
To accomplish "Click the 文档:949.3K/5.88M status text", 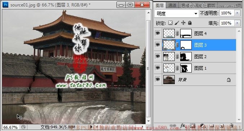I will point(58,127).
